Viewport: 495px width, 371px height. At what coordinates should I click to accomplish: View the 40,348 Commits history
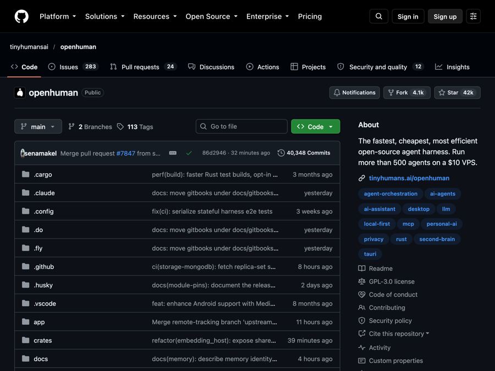pos(304,153)
